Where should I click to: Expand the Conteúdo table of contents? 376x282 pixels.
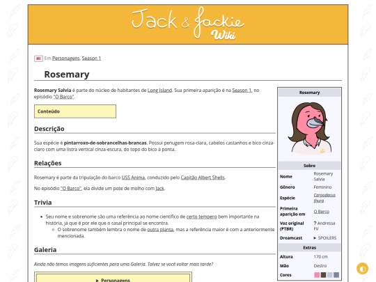point(75,111)
